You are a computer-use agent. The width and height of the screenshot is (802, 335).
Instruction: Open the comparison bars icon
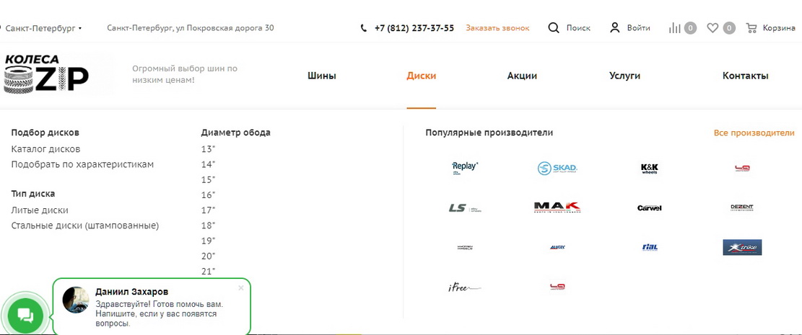click(x=675, y=28)
